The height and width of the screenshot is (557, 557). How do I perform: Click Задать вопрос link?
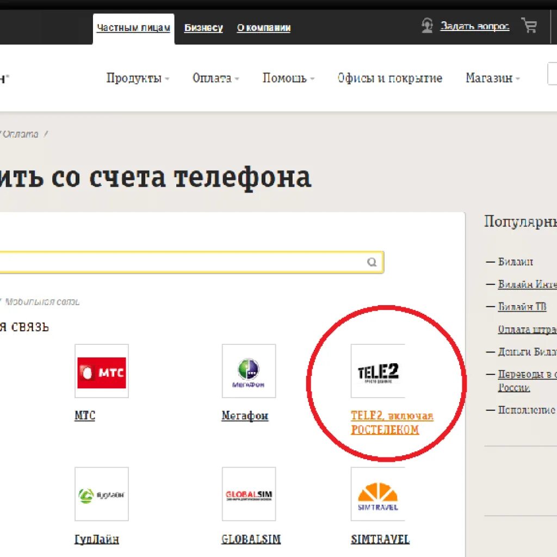click(474, 26)
